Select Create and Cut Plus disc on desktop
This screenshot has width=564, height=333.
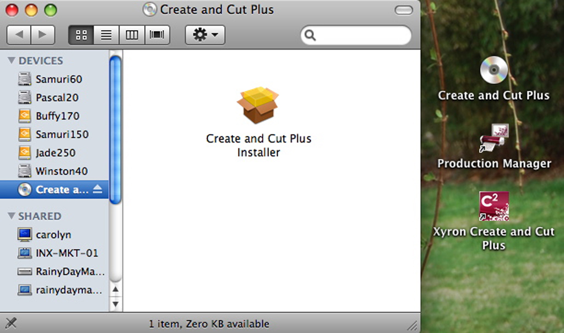point(493,70)
